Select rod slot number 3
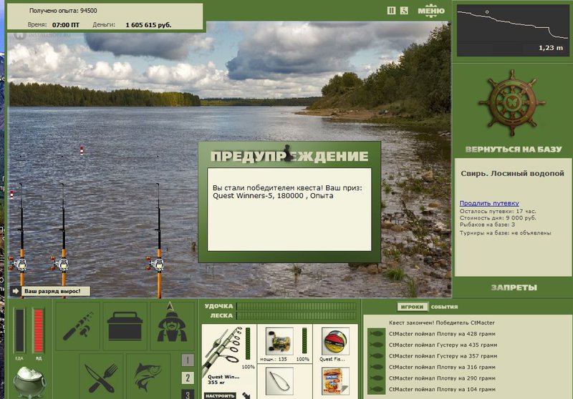Viewport: 573px width, 399px height. (188, 394)
